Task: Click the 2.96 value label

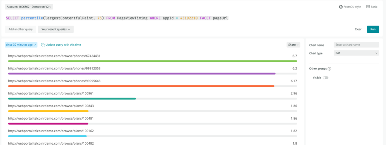Action: tap(294, 94)
